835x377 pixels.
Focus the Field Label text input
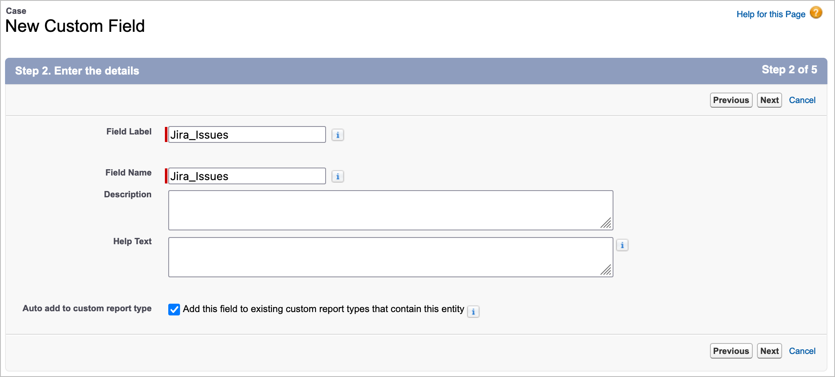(247, 135)
